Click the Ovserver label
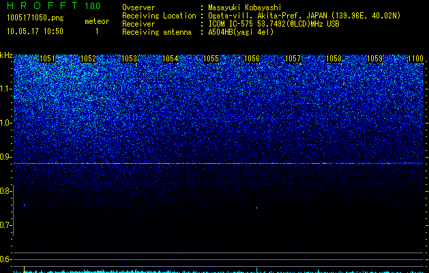Screen dimensions: 429x273 point(138,8)
